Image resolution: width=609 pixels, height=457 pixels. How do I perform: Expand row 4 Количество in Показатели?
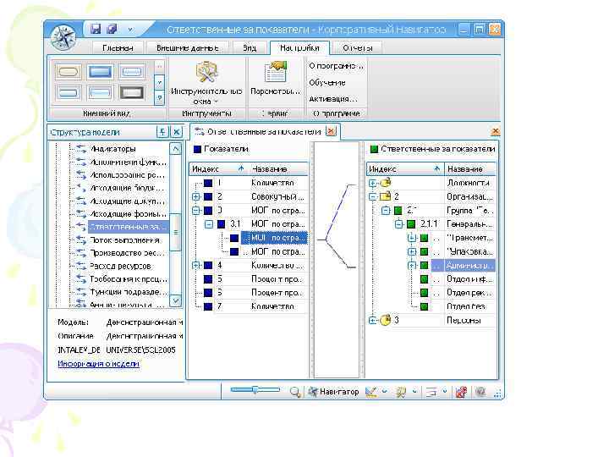[196, 266]
